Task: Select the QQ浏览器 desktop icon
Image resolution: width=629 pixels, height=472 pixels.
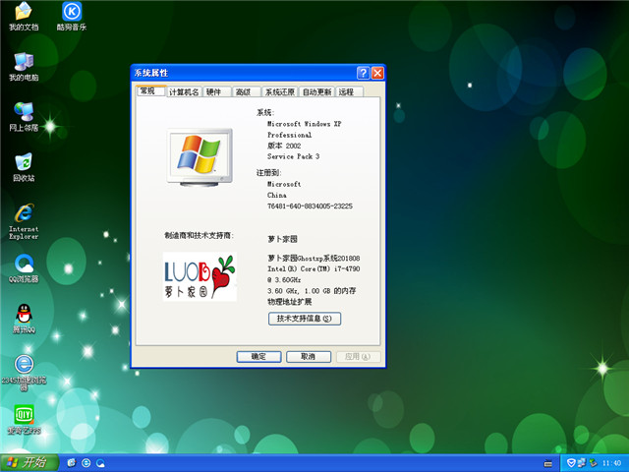Action: pos(24,268)
